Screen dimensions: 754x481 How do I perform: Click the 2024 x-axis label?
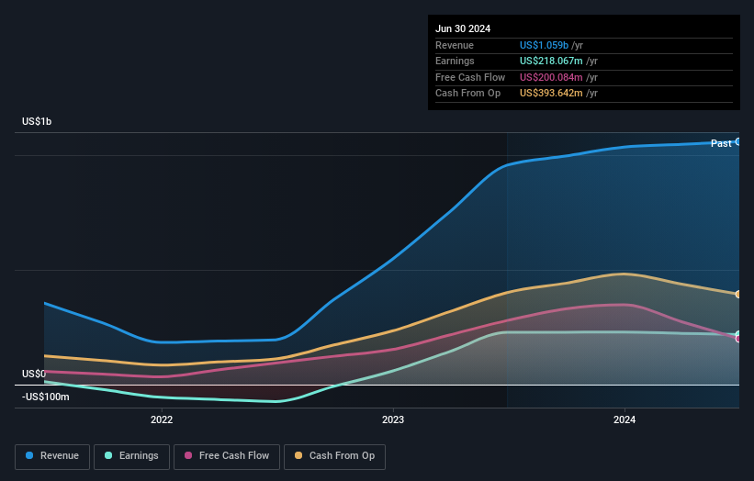click(625, 419)
